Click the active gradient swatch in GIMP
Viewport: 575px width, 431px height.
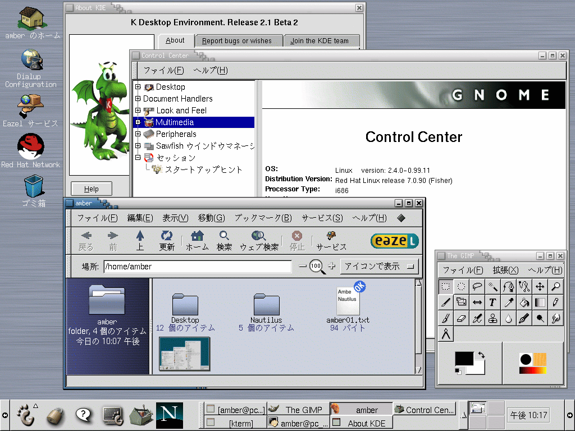[533, 370]
